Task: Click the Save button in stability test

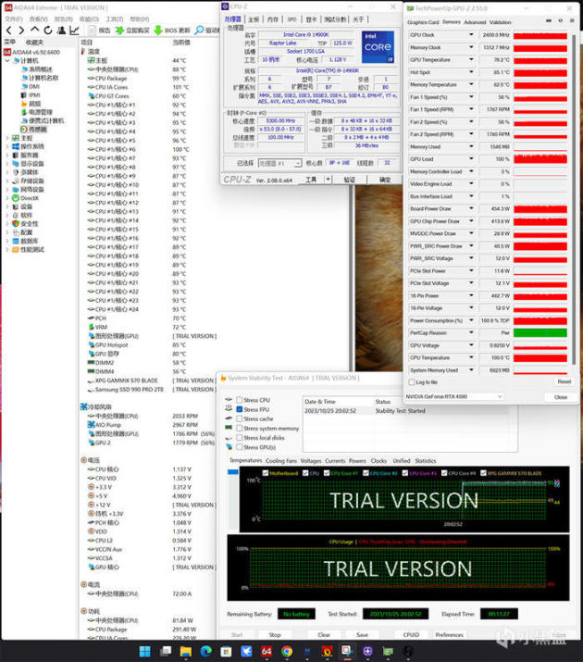Action: click(x=363, y=634)
